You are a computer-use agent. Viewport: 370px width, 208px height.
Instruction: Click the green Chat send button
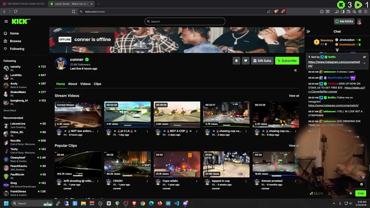361,193
